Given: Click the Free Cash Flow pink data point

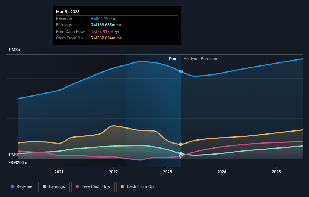Looking at the screenshot, I should [x=181, y=156].
